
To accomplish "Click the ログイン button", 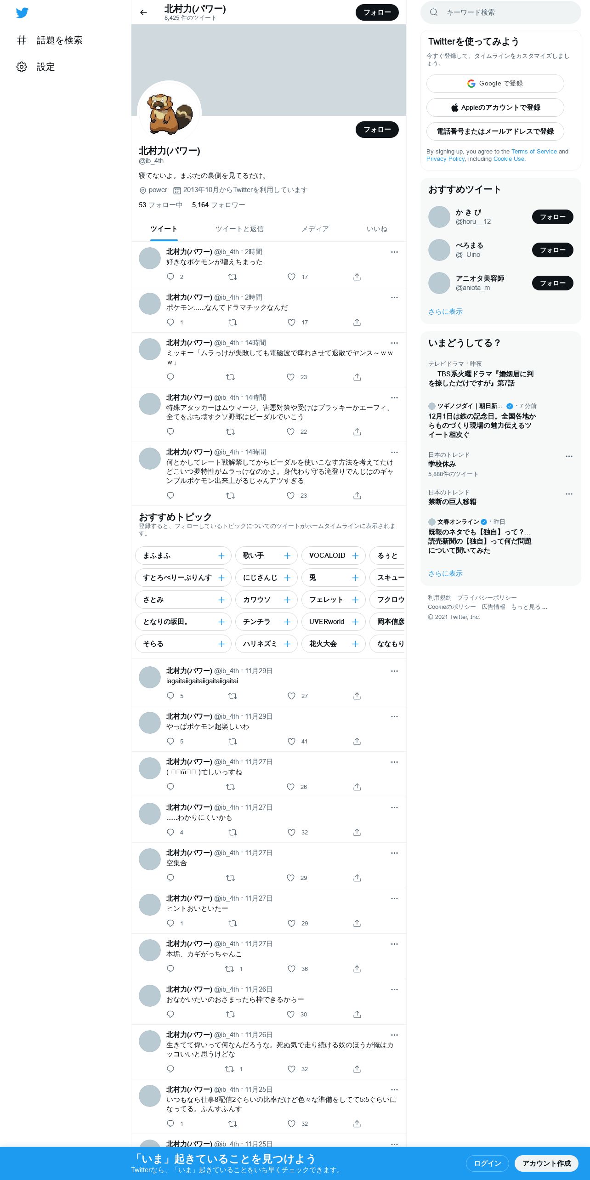I will tap(488, 1163).
